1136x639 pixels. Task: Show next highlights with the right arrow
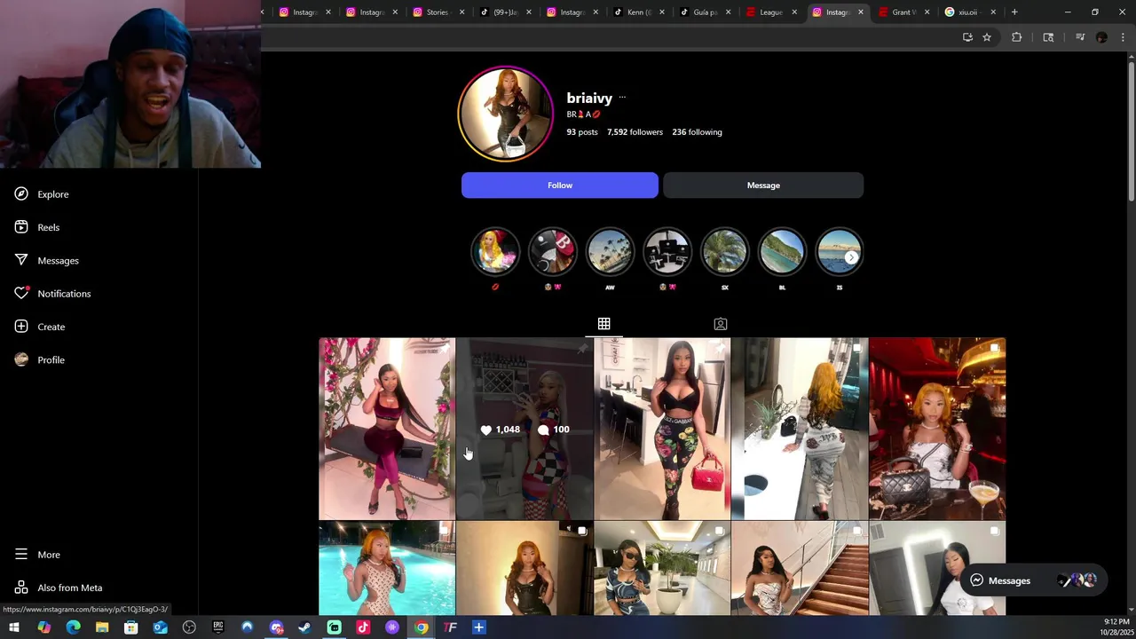(x=851, y=257)
